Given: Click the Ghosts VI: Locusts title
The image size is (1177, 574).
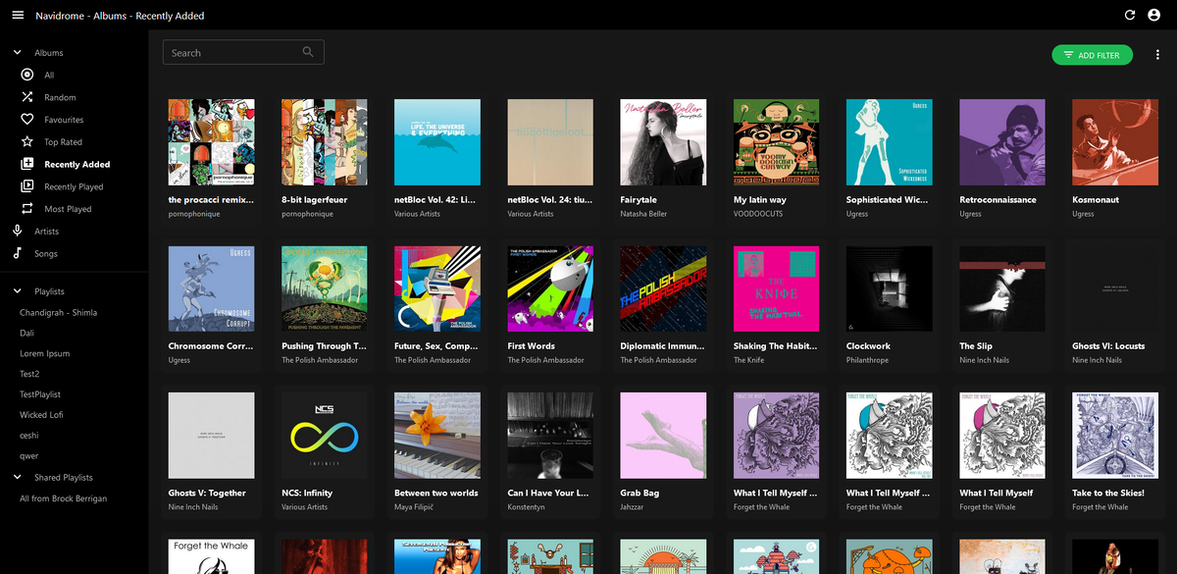Looking at the screenshot, I should 1108,346.
